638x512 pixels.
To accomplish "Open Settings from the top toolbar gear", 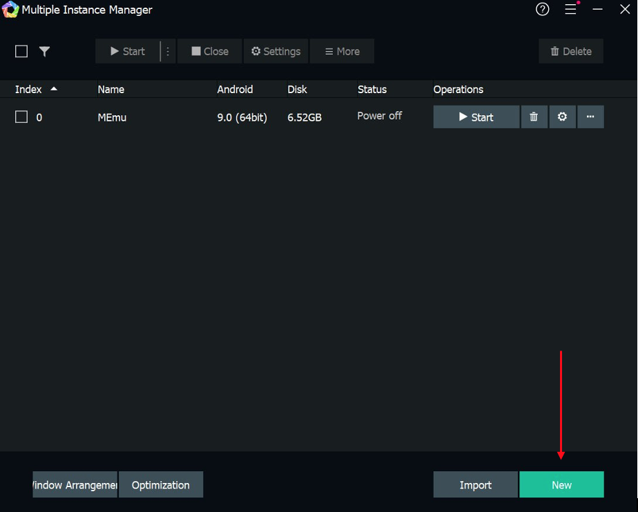I will (x=275, y=51).
